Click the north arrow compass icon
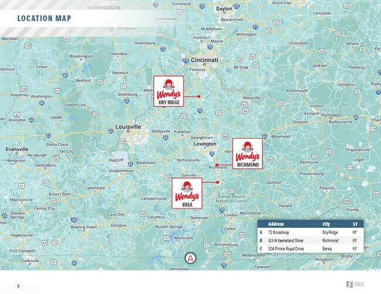Screen dimensions: 381x294 click(x=189, y=258)
